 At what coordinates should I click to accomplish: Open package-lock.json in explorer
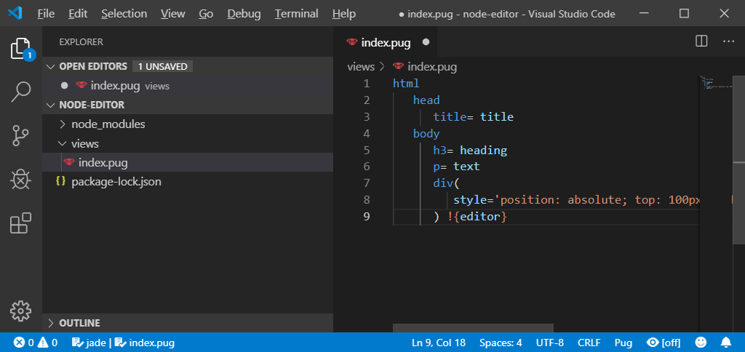[x=188, y=182]
